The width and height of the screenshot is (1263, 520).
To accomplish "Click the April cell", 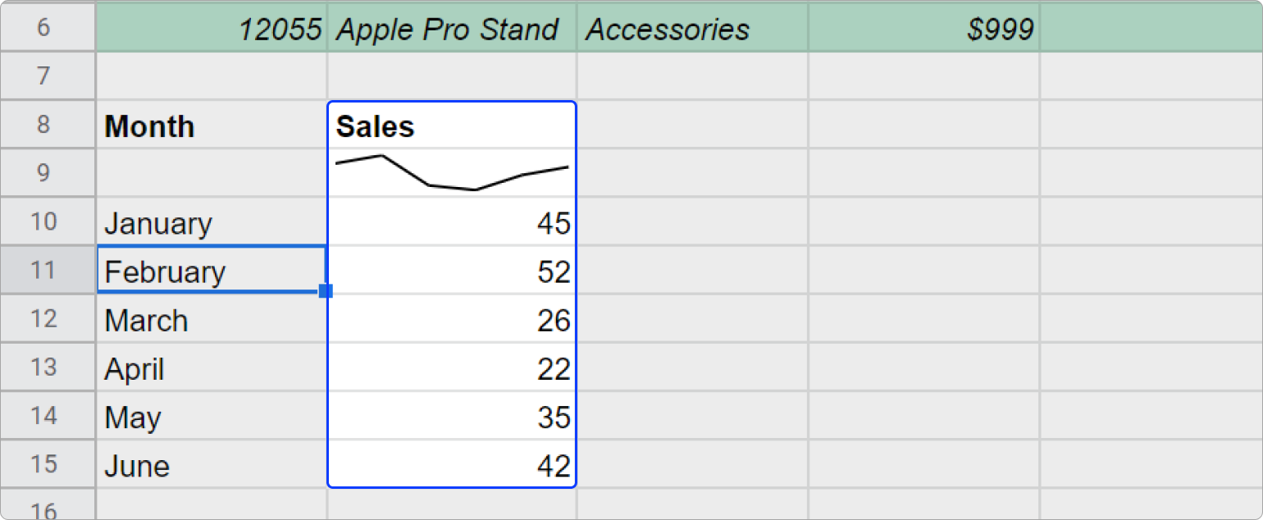I will [212, 369].
